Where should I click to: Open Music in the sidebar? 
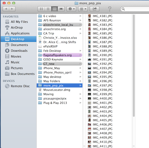[x=19, y=62]
